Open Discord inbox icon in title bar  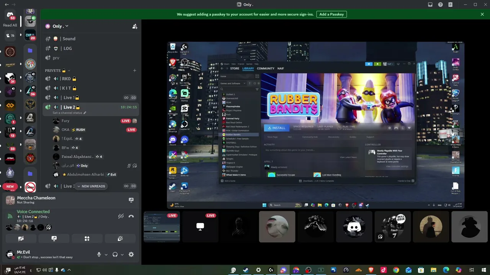430,5
